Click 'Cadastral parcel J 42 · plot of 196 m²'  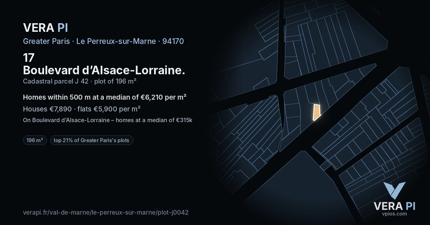(x=80, y=81)
